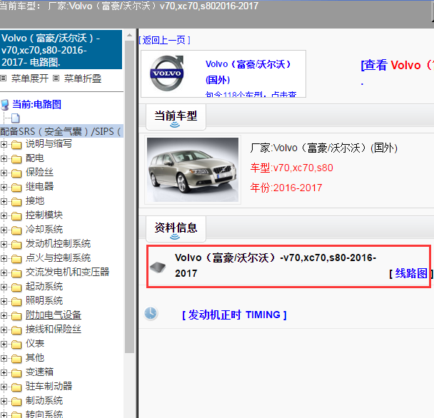434x418 pixels.
Task: Select the 照明系统 tree label
Action: click(44, 301)
